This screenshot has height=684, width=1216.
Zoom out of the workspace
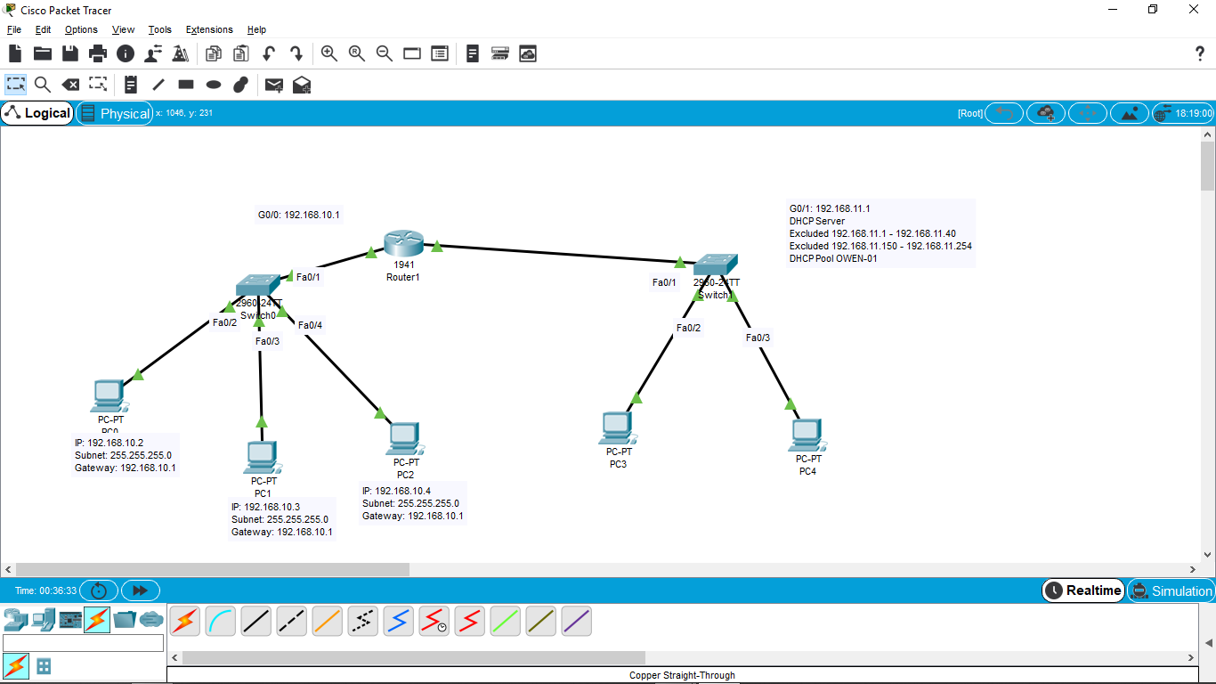[x=385, y=53]
